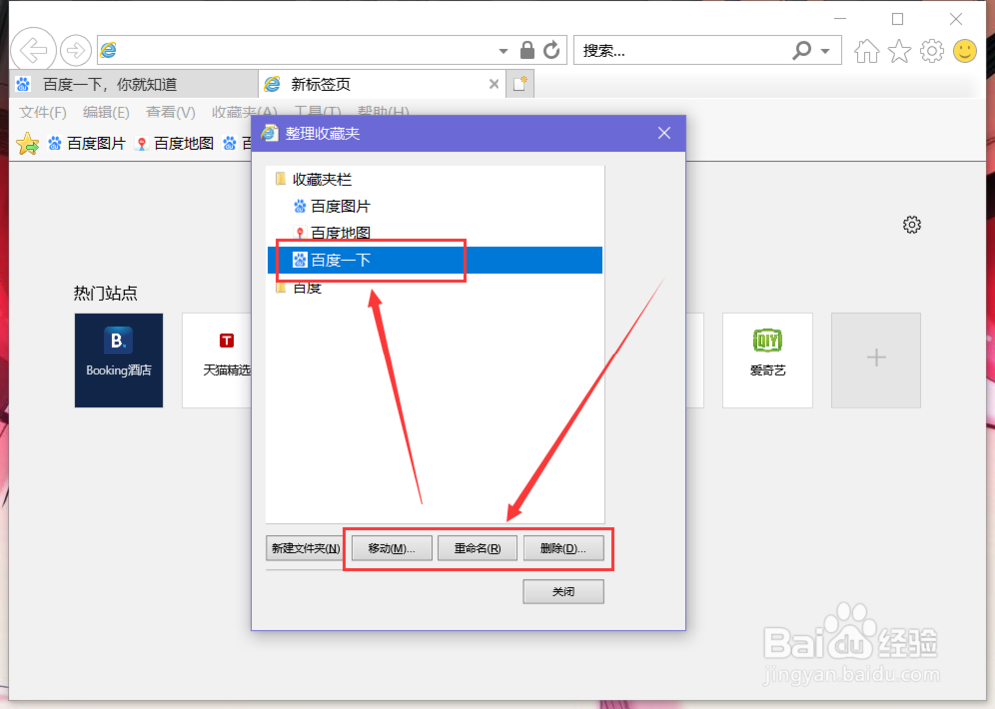Switch to the 百度一下,你就知道 tab

click(133, 84)
